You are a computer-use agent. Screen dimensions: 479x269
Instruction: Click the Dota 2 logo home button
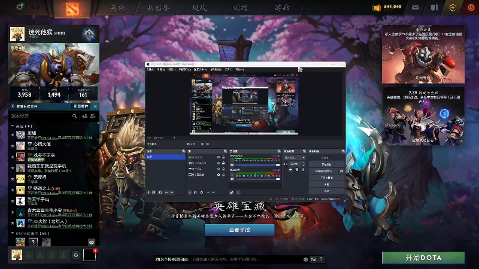coord(72,8)
